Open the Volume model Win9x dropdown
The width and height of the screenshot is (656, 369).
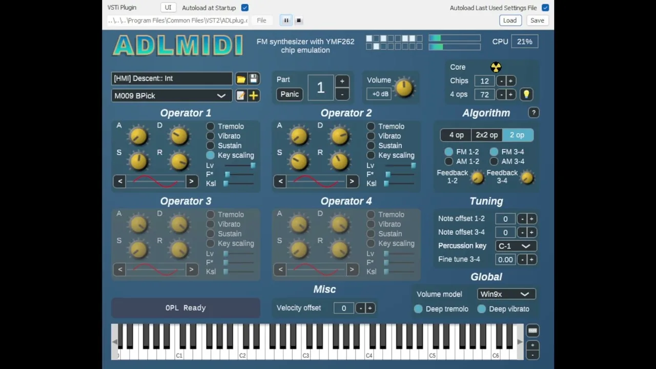pos(506,294)
